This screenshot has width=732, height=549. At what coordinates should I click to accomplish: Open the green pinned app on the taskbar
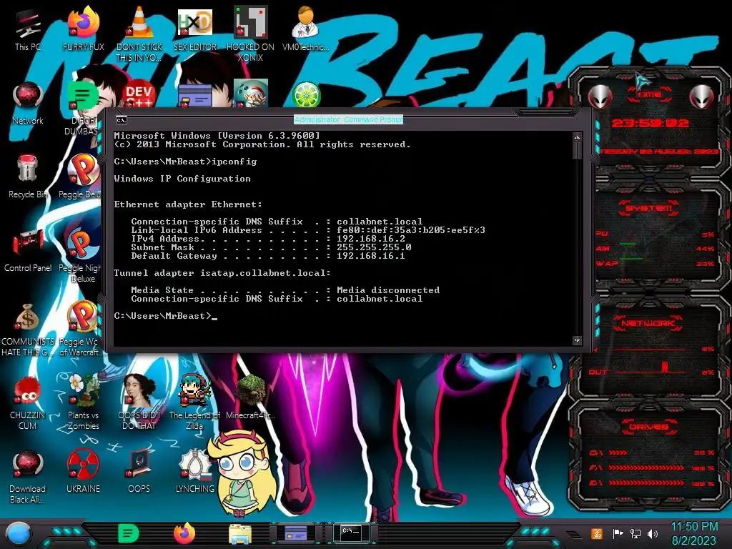pyautogui.click(x=129, y=533)
